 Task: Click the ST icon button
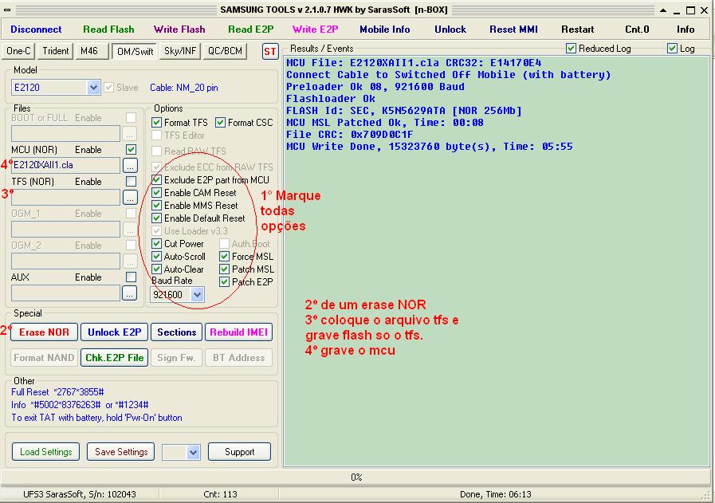(270, 52)
